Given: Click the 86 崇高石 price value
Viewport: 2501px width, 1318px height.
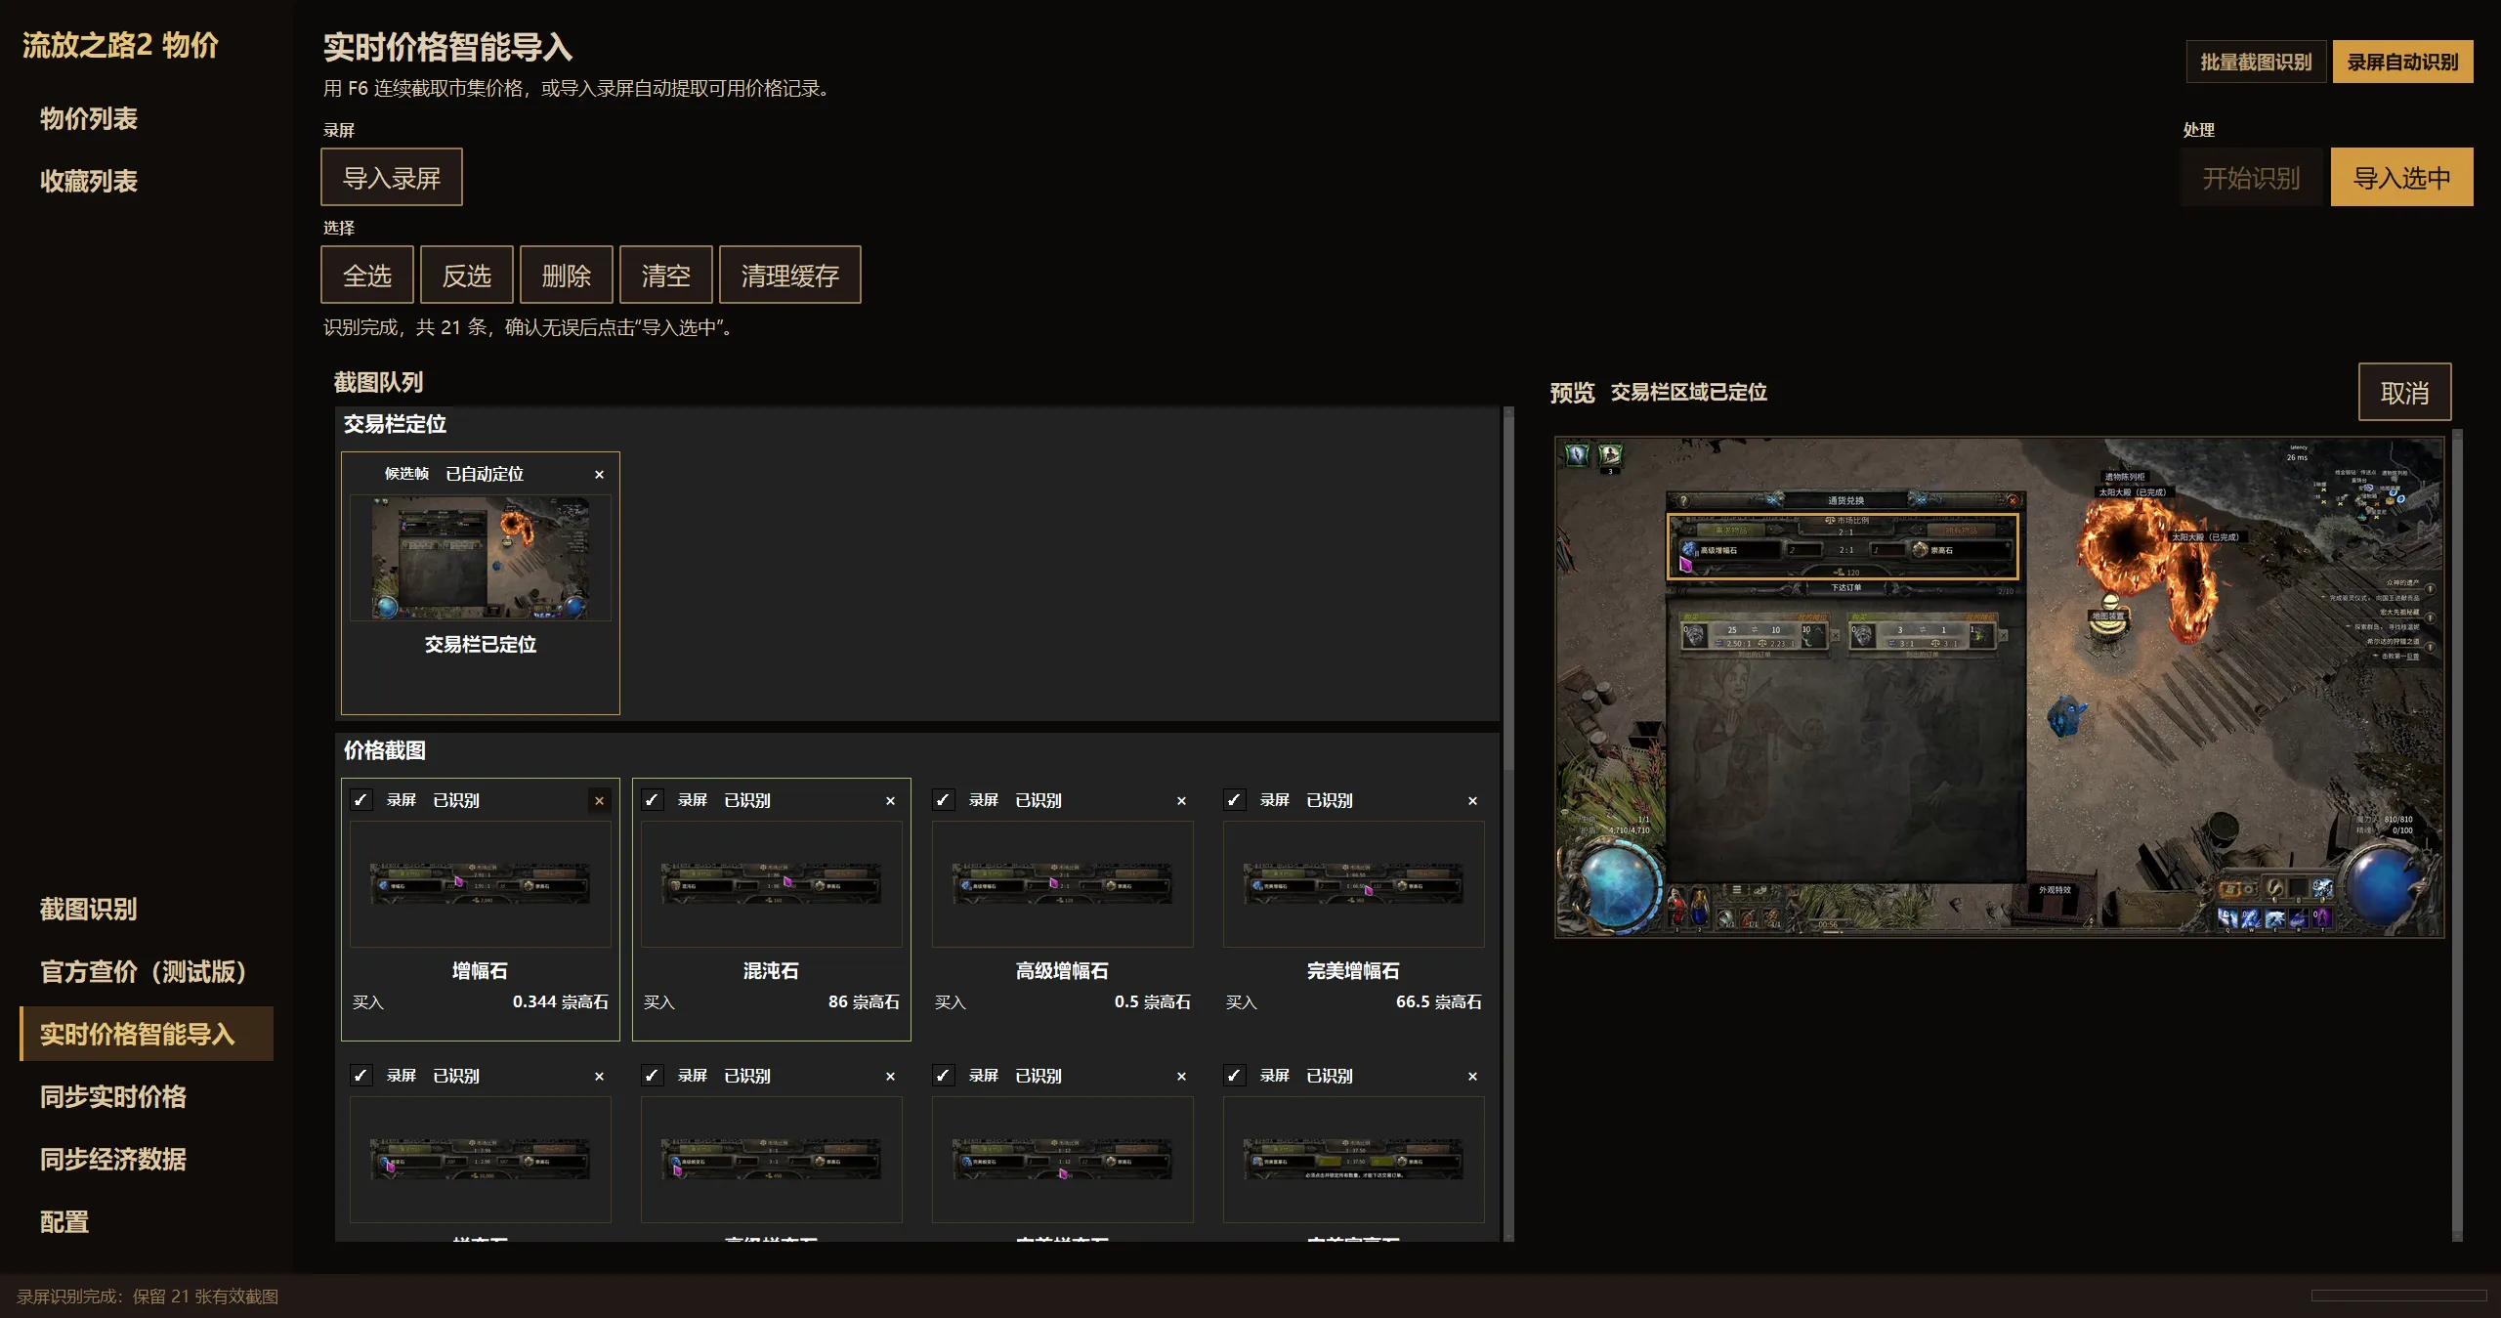Looking at the screenshot, I should (864, 1002).
